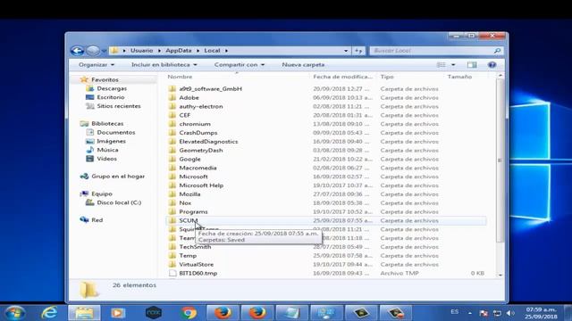Open Google Chrome from taskbar
Screen dimensions: 572x321
(x=189, y=313)
